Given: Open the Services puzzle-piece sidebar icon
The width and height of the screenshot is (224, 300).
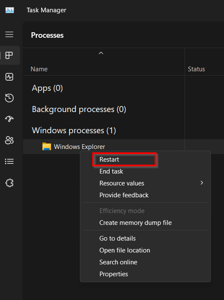Looking at the screenshot, I should coord(9,183).
